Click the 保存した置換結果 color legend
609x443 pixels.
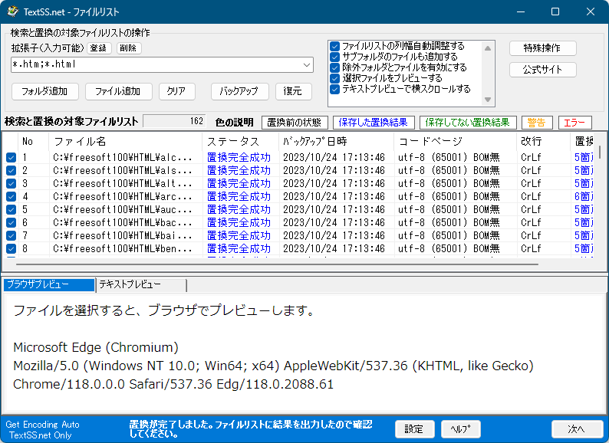click(374, 123)
